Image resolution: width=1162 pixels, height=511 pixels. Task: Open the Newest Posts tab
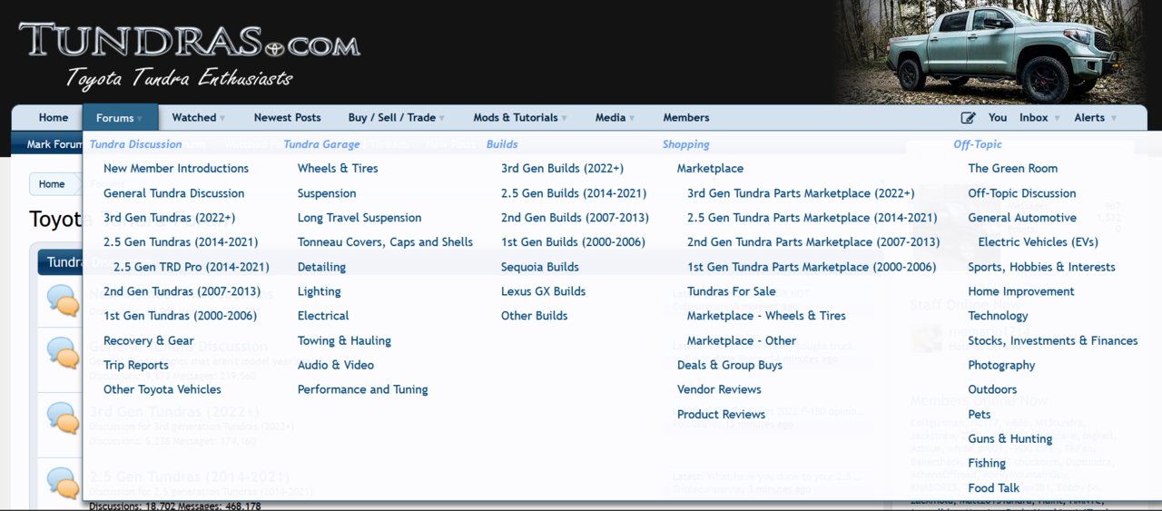(287, 118)
